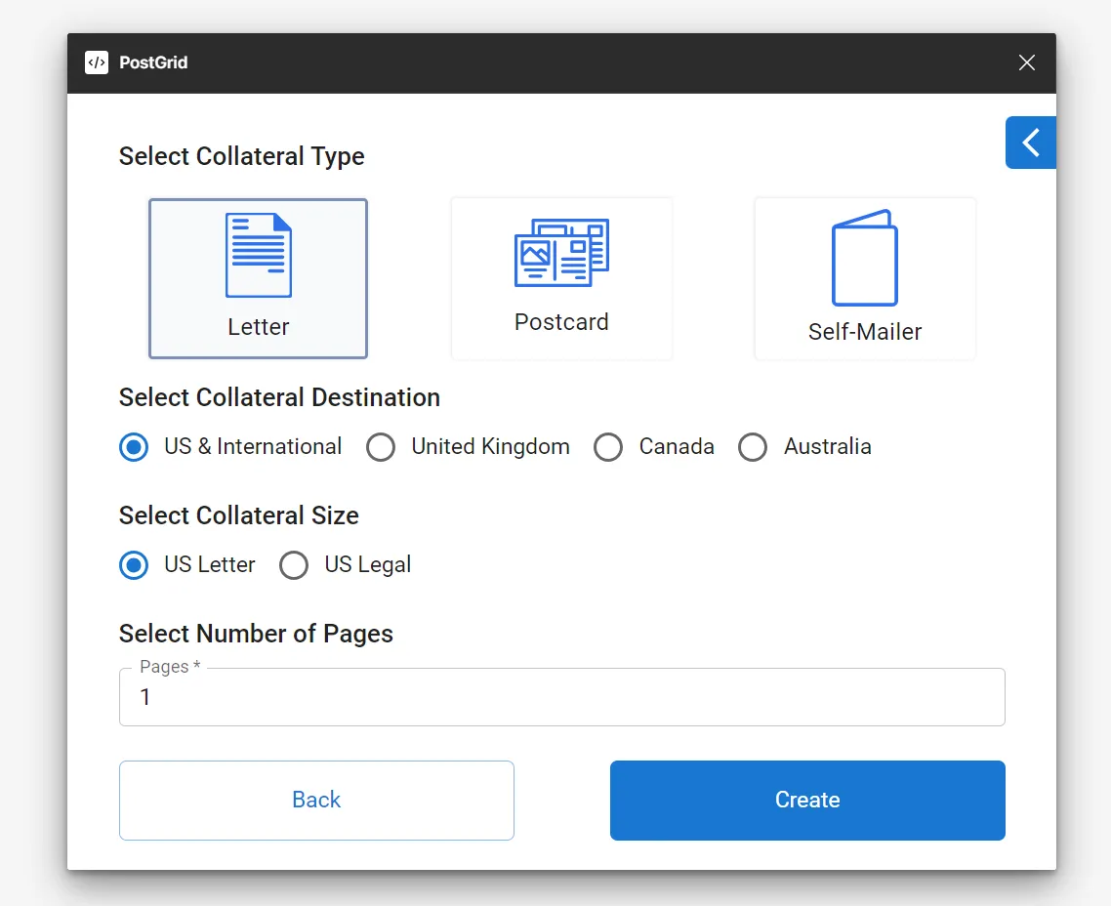Close the PostGrid dialog
This screenshot has width=1111, height=906.
click(x=1026, y=62)
